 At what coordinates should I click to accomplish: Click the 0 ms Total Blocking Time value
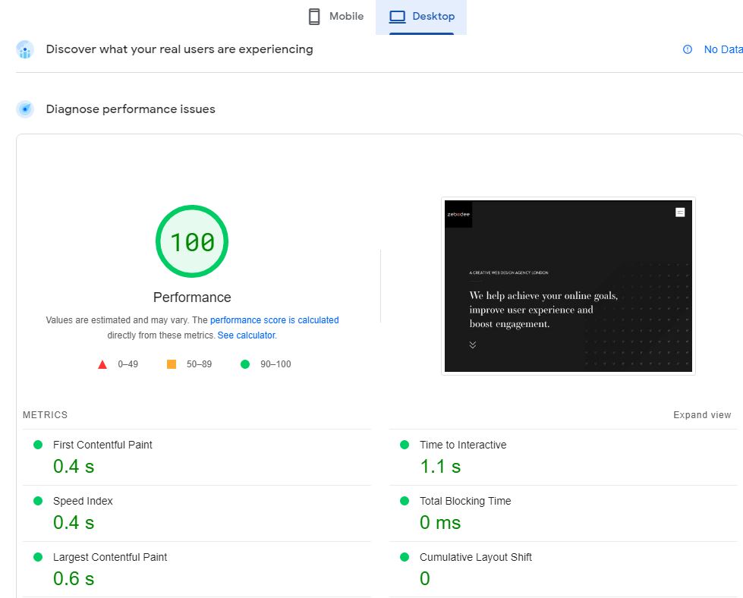439,523
